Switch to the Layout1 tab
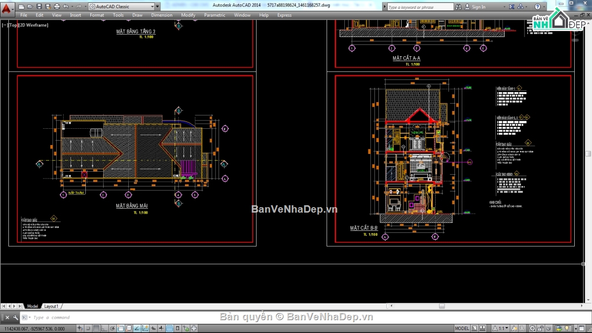 [51, 306]
